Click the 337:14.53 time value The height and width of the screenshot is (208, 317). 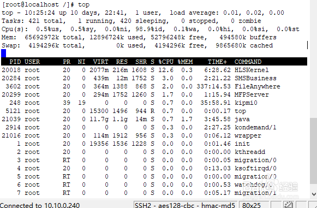(213, 86)
